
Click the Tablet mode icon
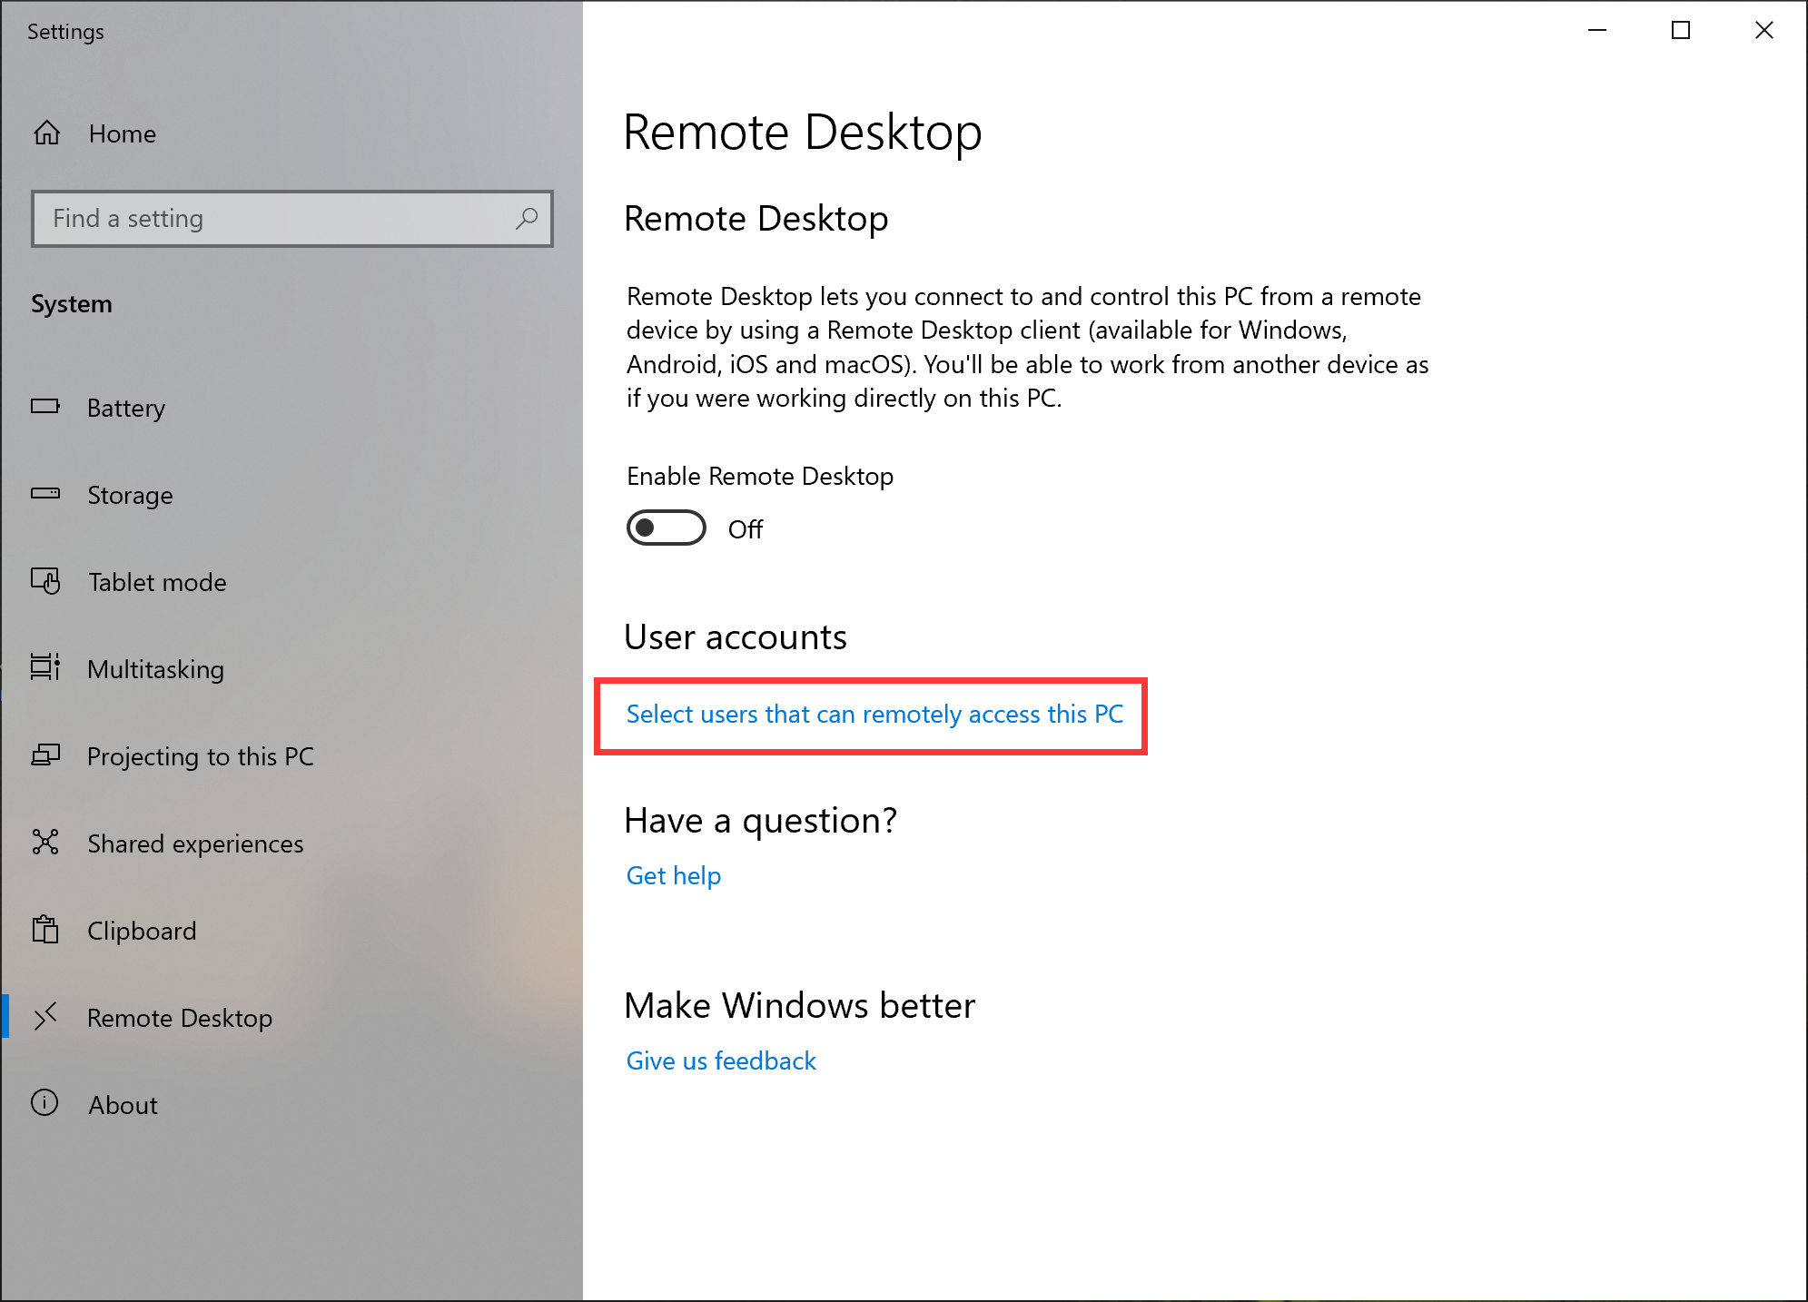click(x=45, y=581)
